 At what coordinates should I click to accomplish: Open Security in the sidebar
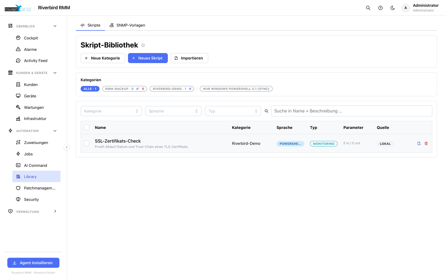36,199
